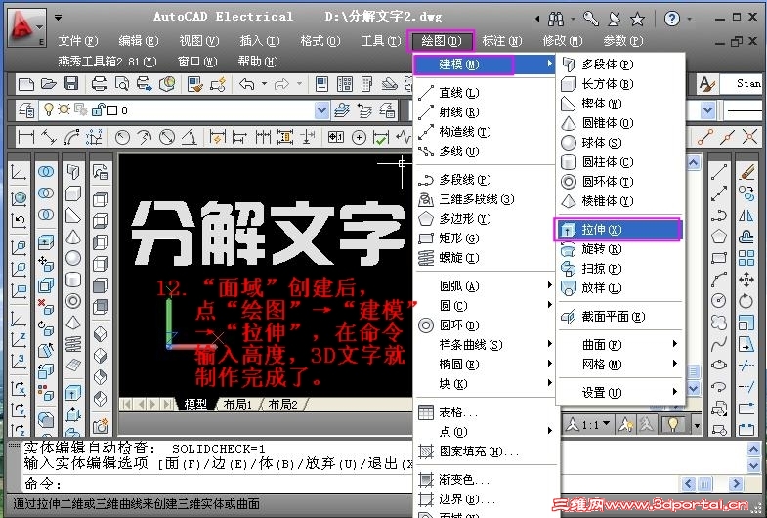This screenshot has width=767, height=518.
Task: Select the Aligned dimension tool icon
Action: [49, 137]
